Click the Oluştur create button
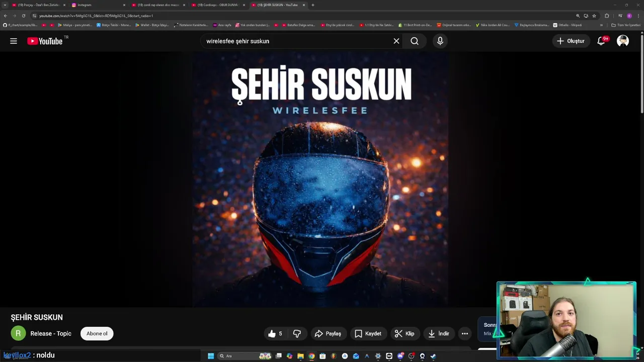Image resolution: width=644 pixels, height=362 pixels. (x=571, y=41)
